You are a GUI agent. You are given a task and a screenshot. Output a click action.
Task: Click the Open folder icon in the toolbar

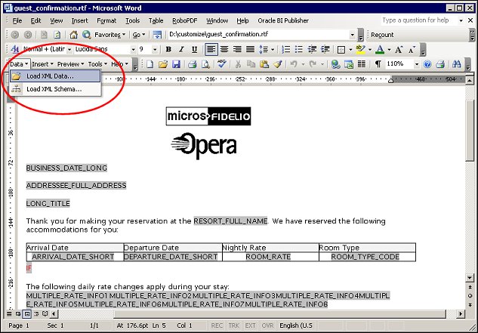[x=162, y=64]
